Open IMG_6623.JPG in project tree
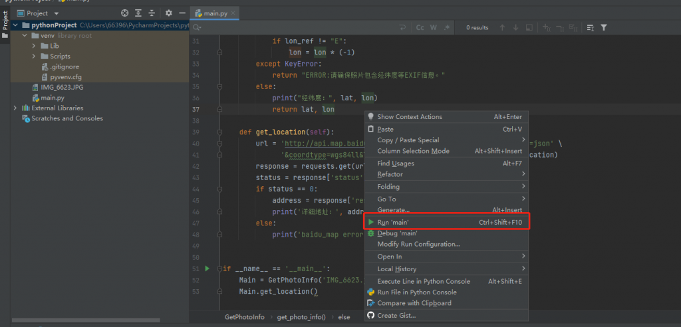The image size is (681, 327). [62, 87]
